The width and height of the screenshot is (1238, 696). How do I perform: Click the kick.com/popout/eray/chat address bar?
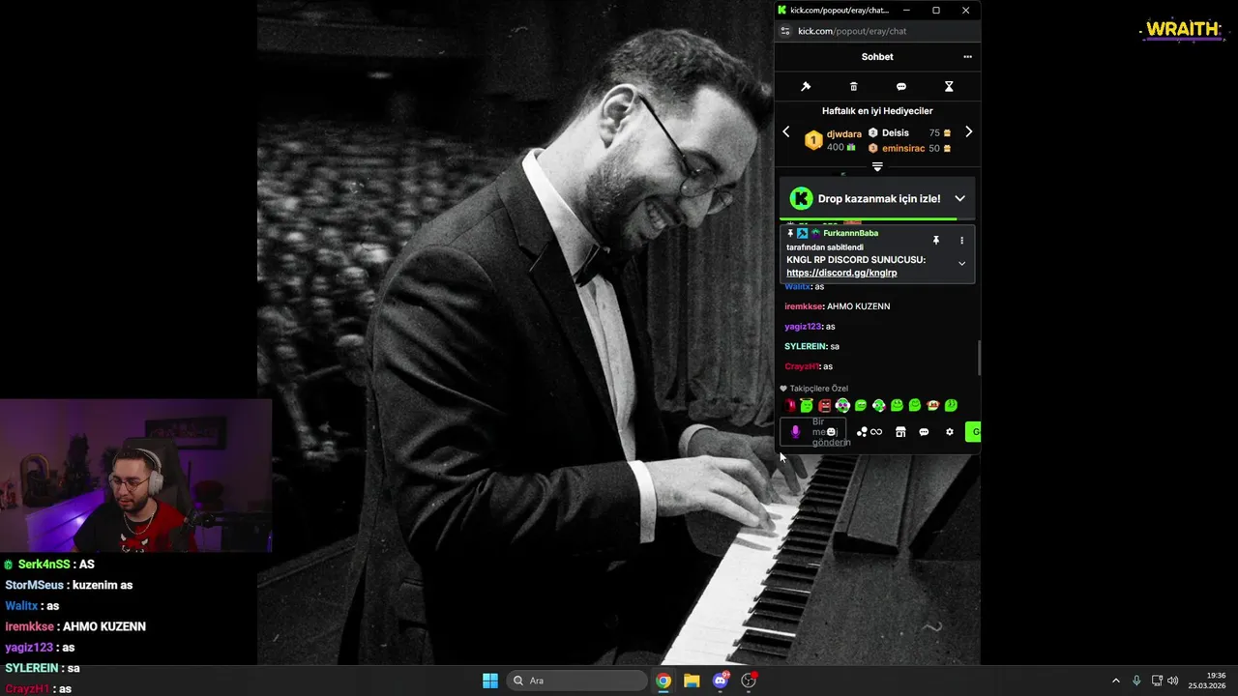point(852,31)
